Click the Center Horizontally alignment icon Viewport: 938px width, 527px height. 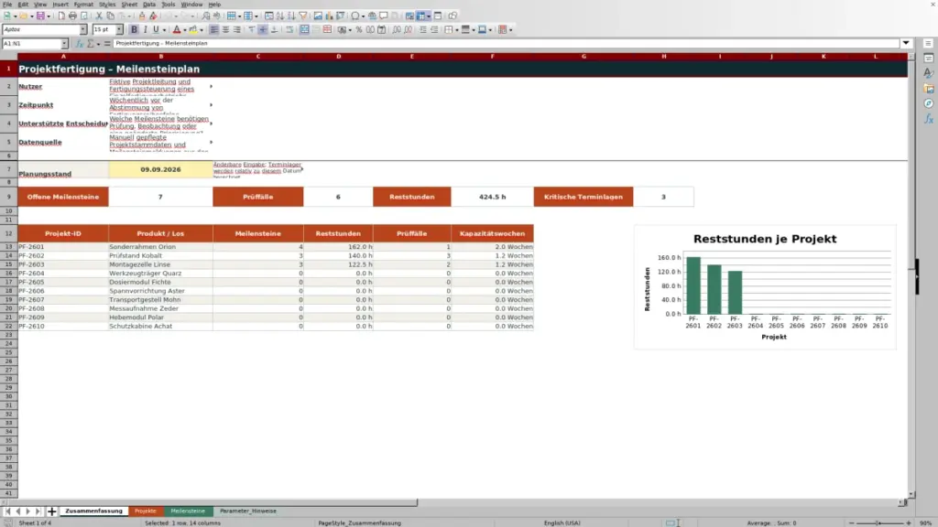pyautogui.click(x=225, y=30)
